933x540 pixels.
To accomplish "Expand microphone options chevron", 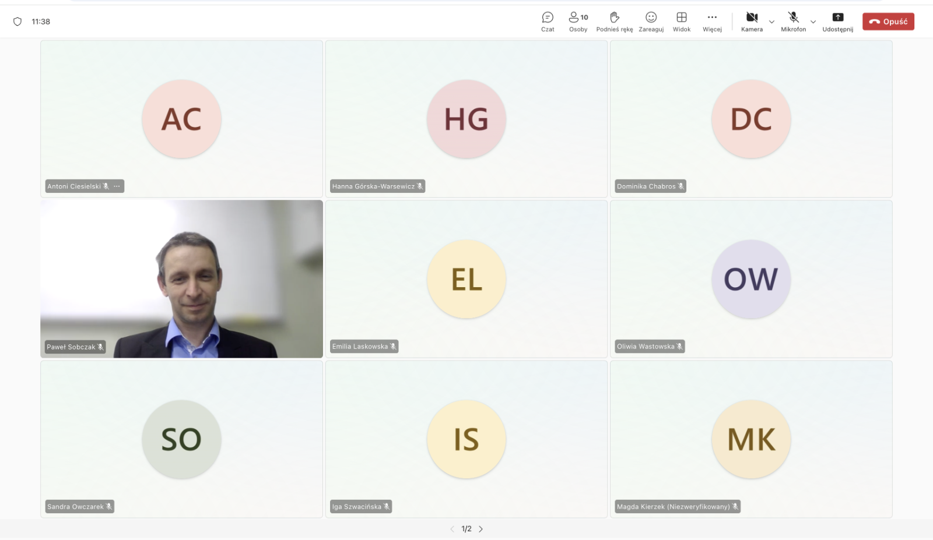I will tap(813, 22).
